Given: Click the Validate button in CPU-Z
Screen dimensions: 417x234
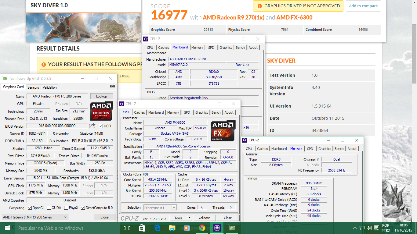Looking at the screenshot, I should click(x=204, y=218).
